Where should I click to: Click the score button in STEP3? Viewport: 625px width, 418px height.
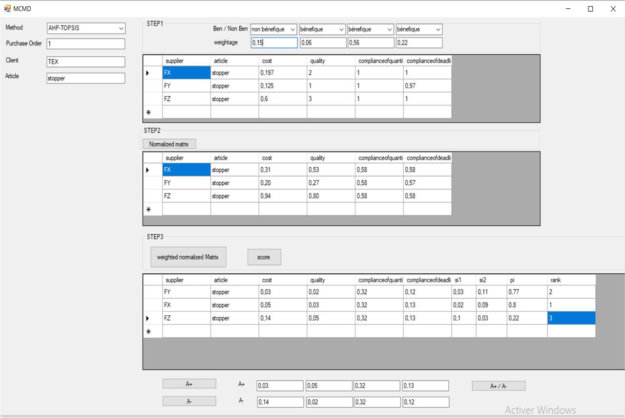click(264, 257)
